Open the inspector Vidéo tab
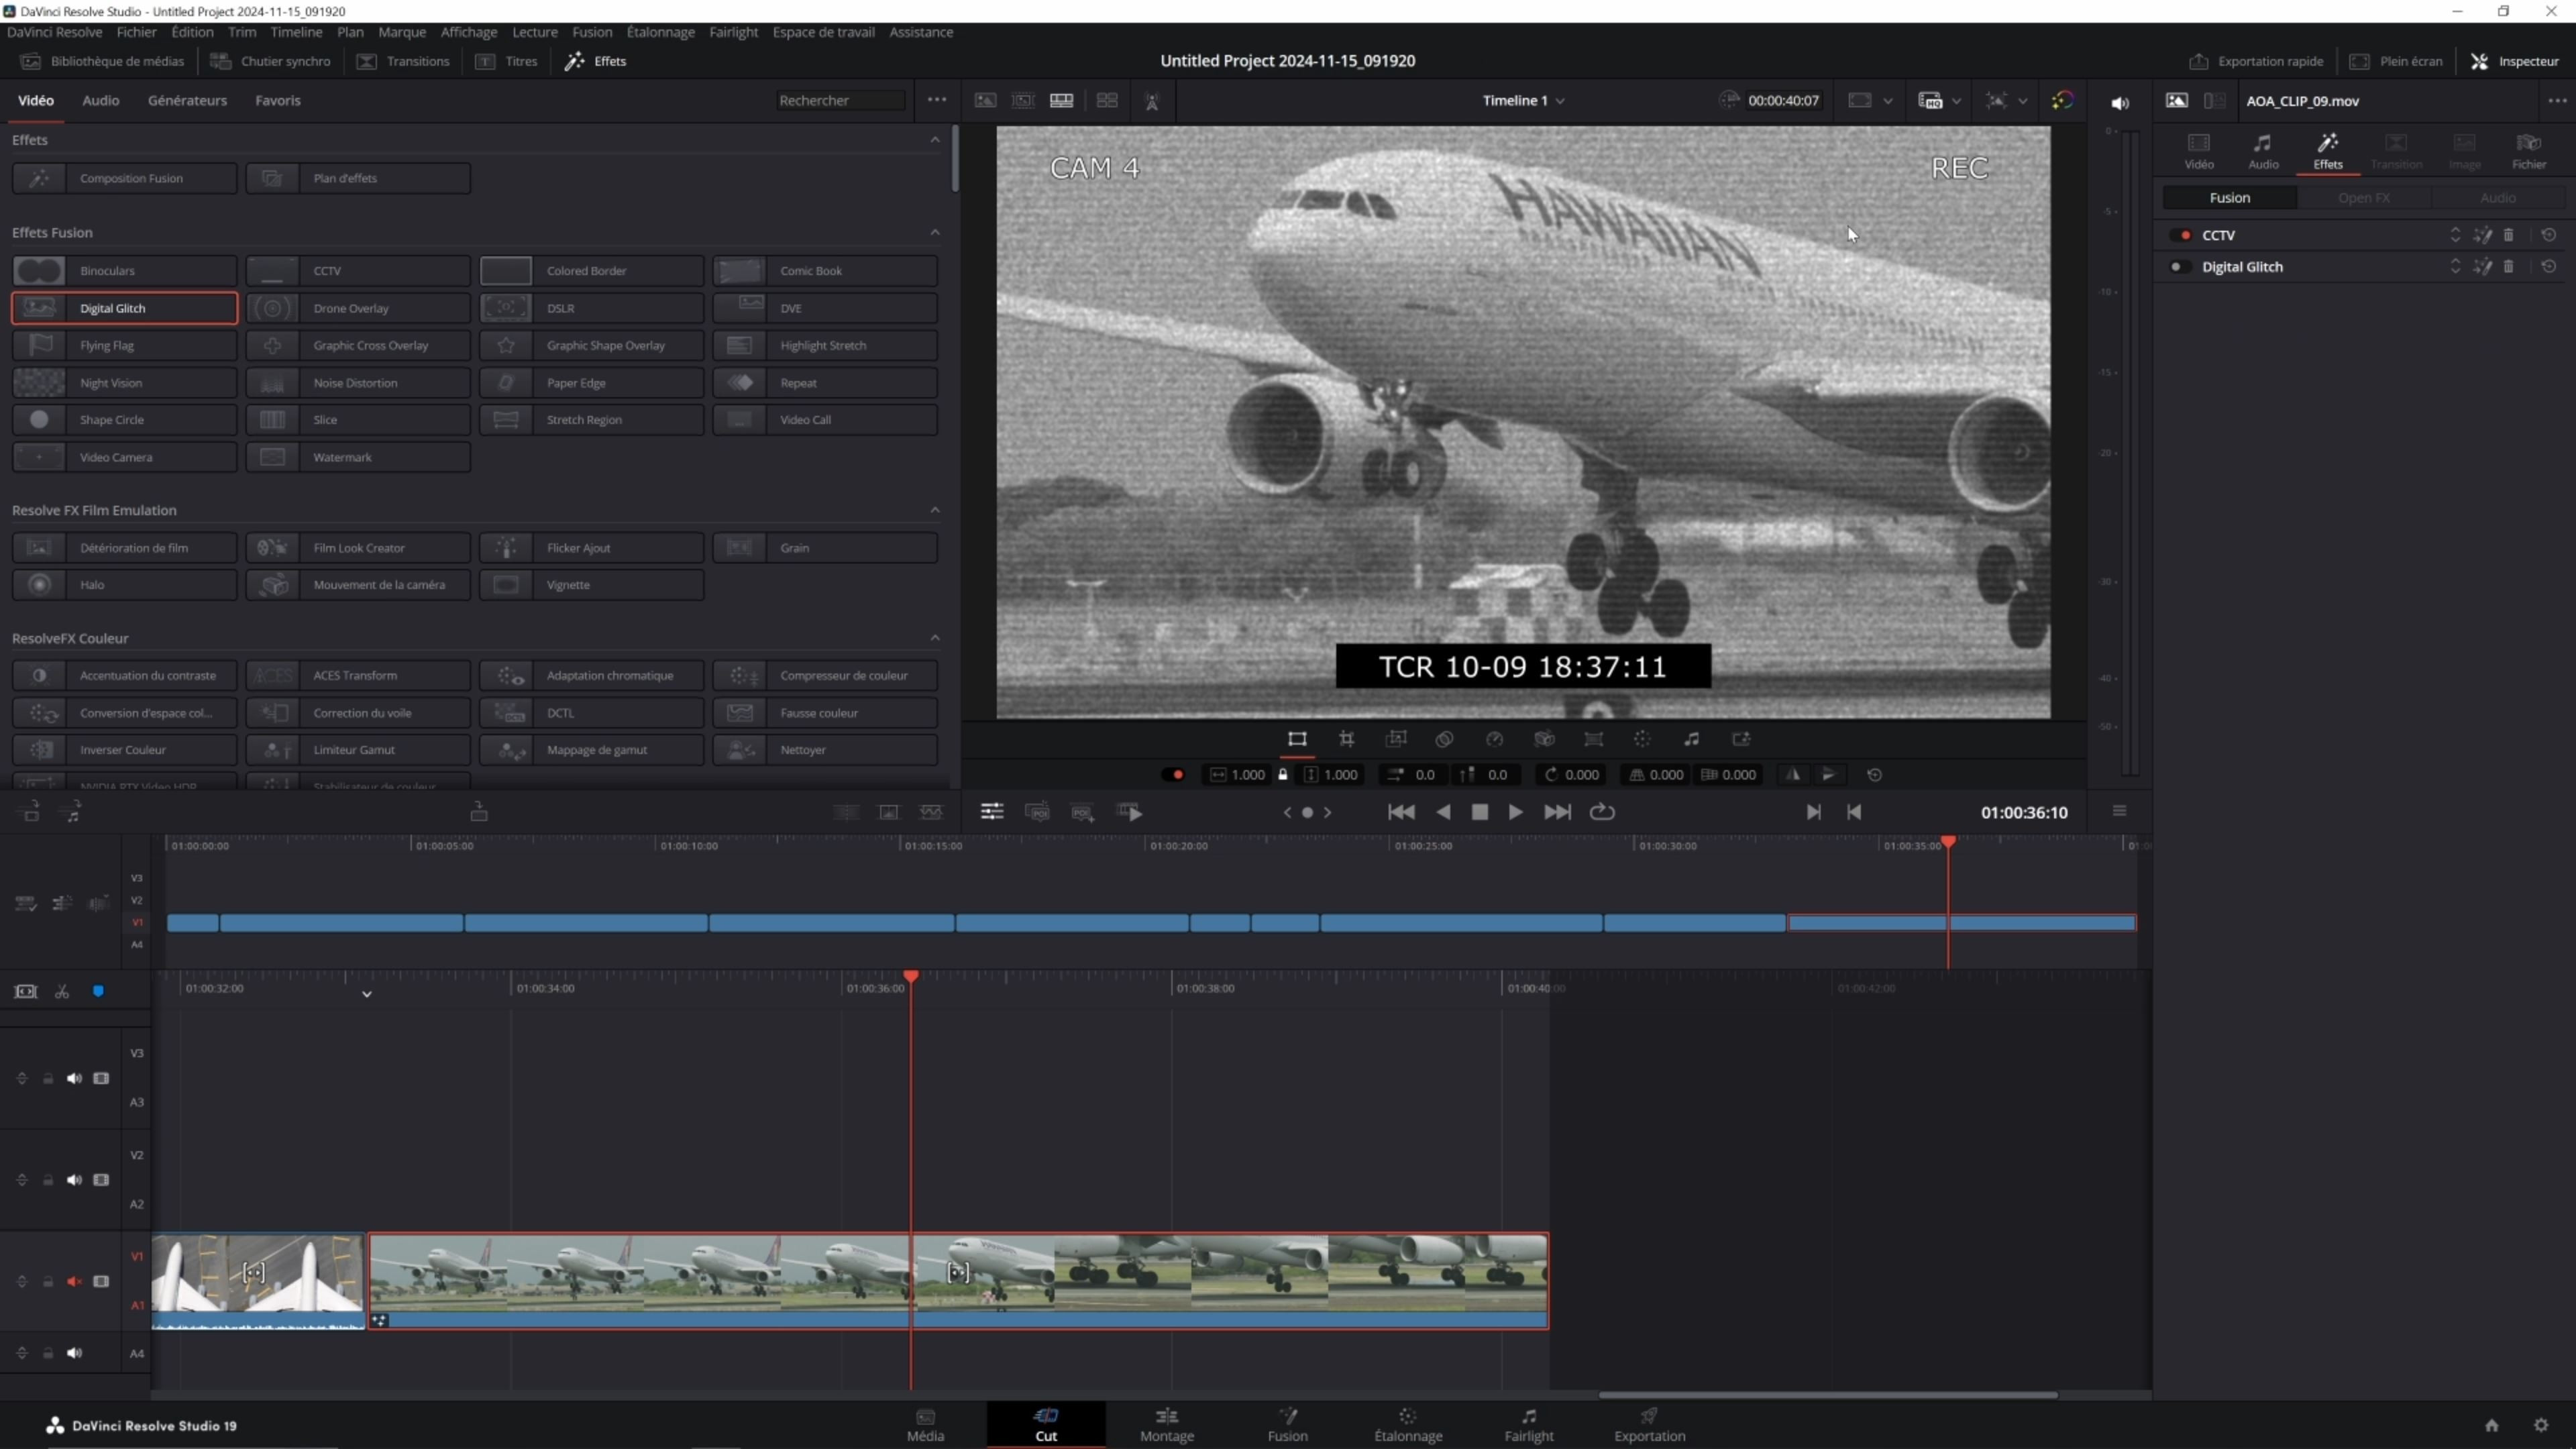 [x=2198, y=151]
